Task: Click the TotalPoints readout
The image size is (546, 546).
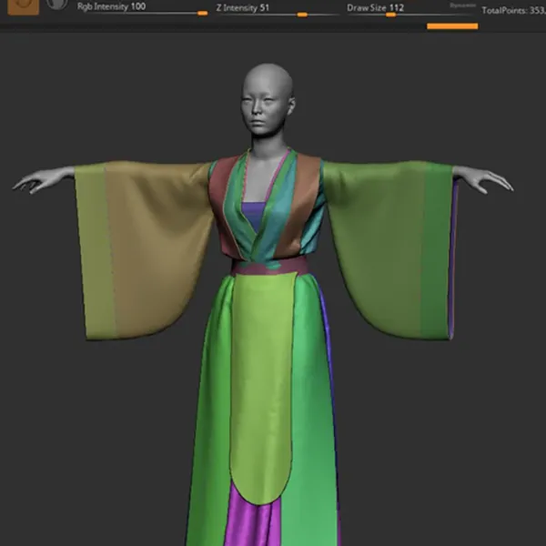Action: [x=512, y=11]
